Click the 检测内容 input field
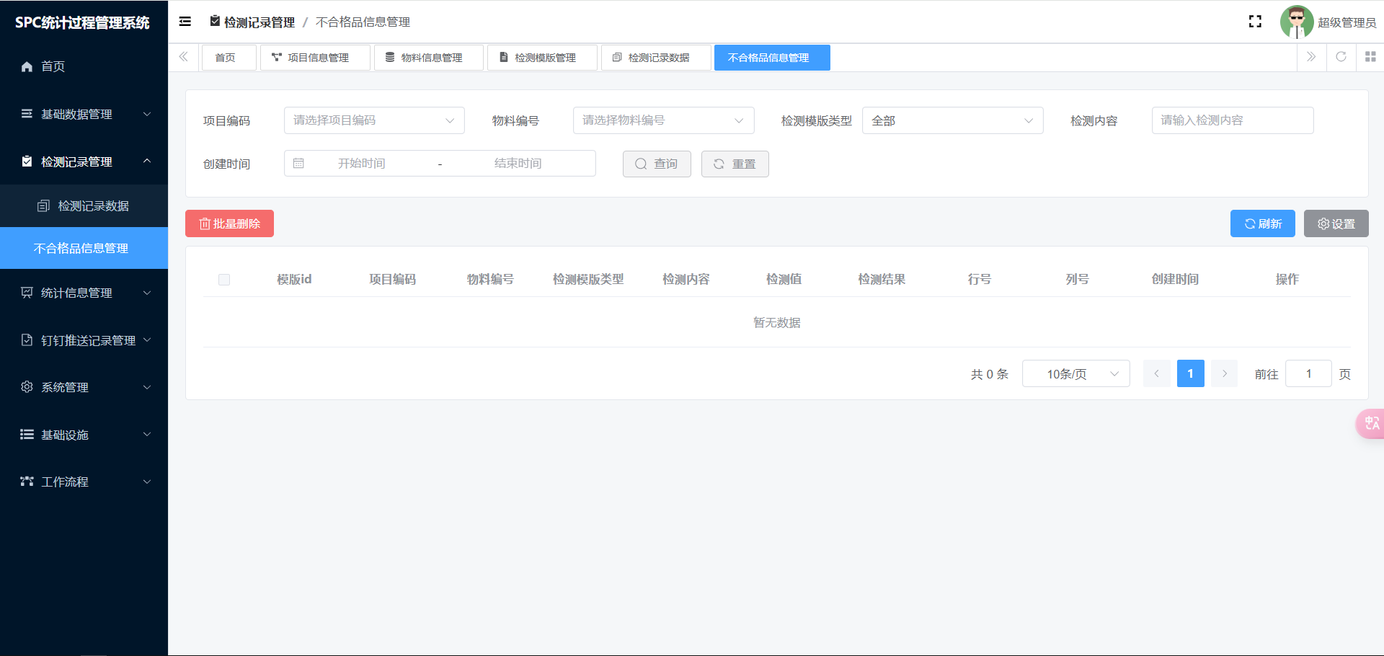Viewport: 1384px width, 656px height. (1233, 120)
